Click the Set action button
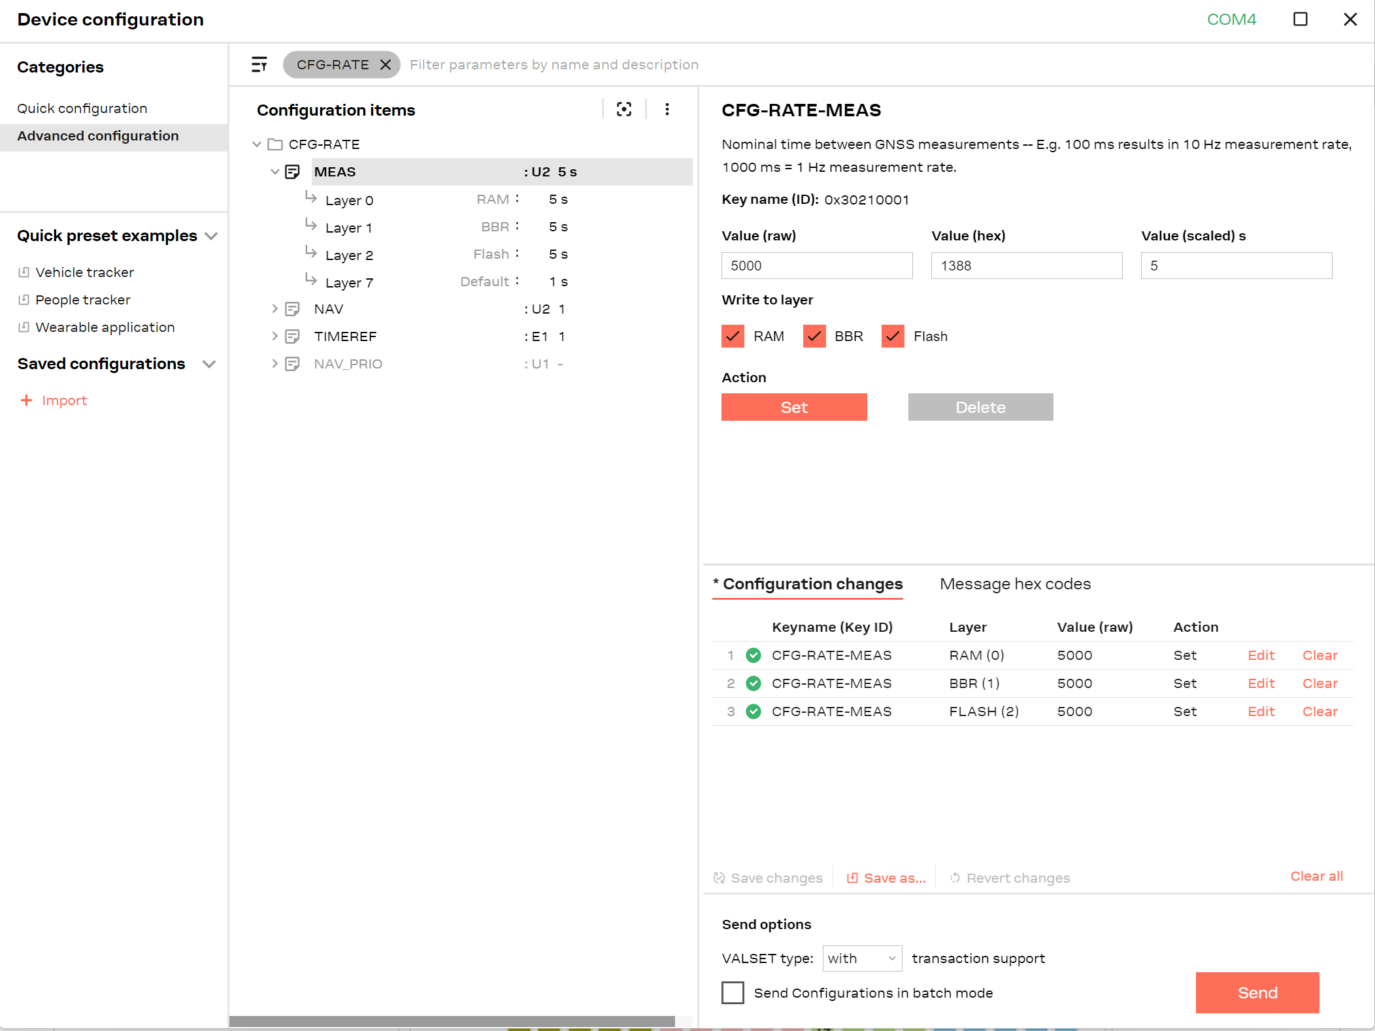The height and width of the screenshot is (1031, 1375). 794,406
